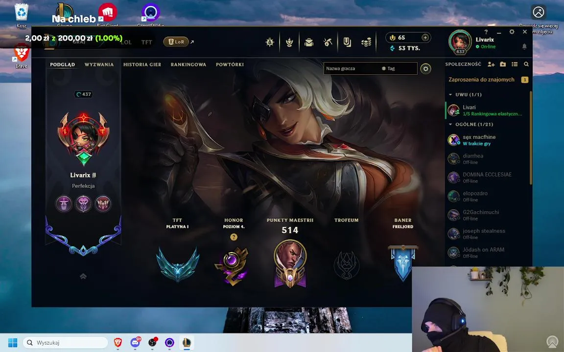564x352 pixels.
Task: Select the third challenge token under Perfekcja
Action: point(103,204)
